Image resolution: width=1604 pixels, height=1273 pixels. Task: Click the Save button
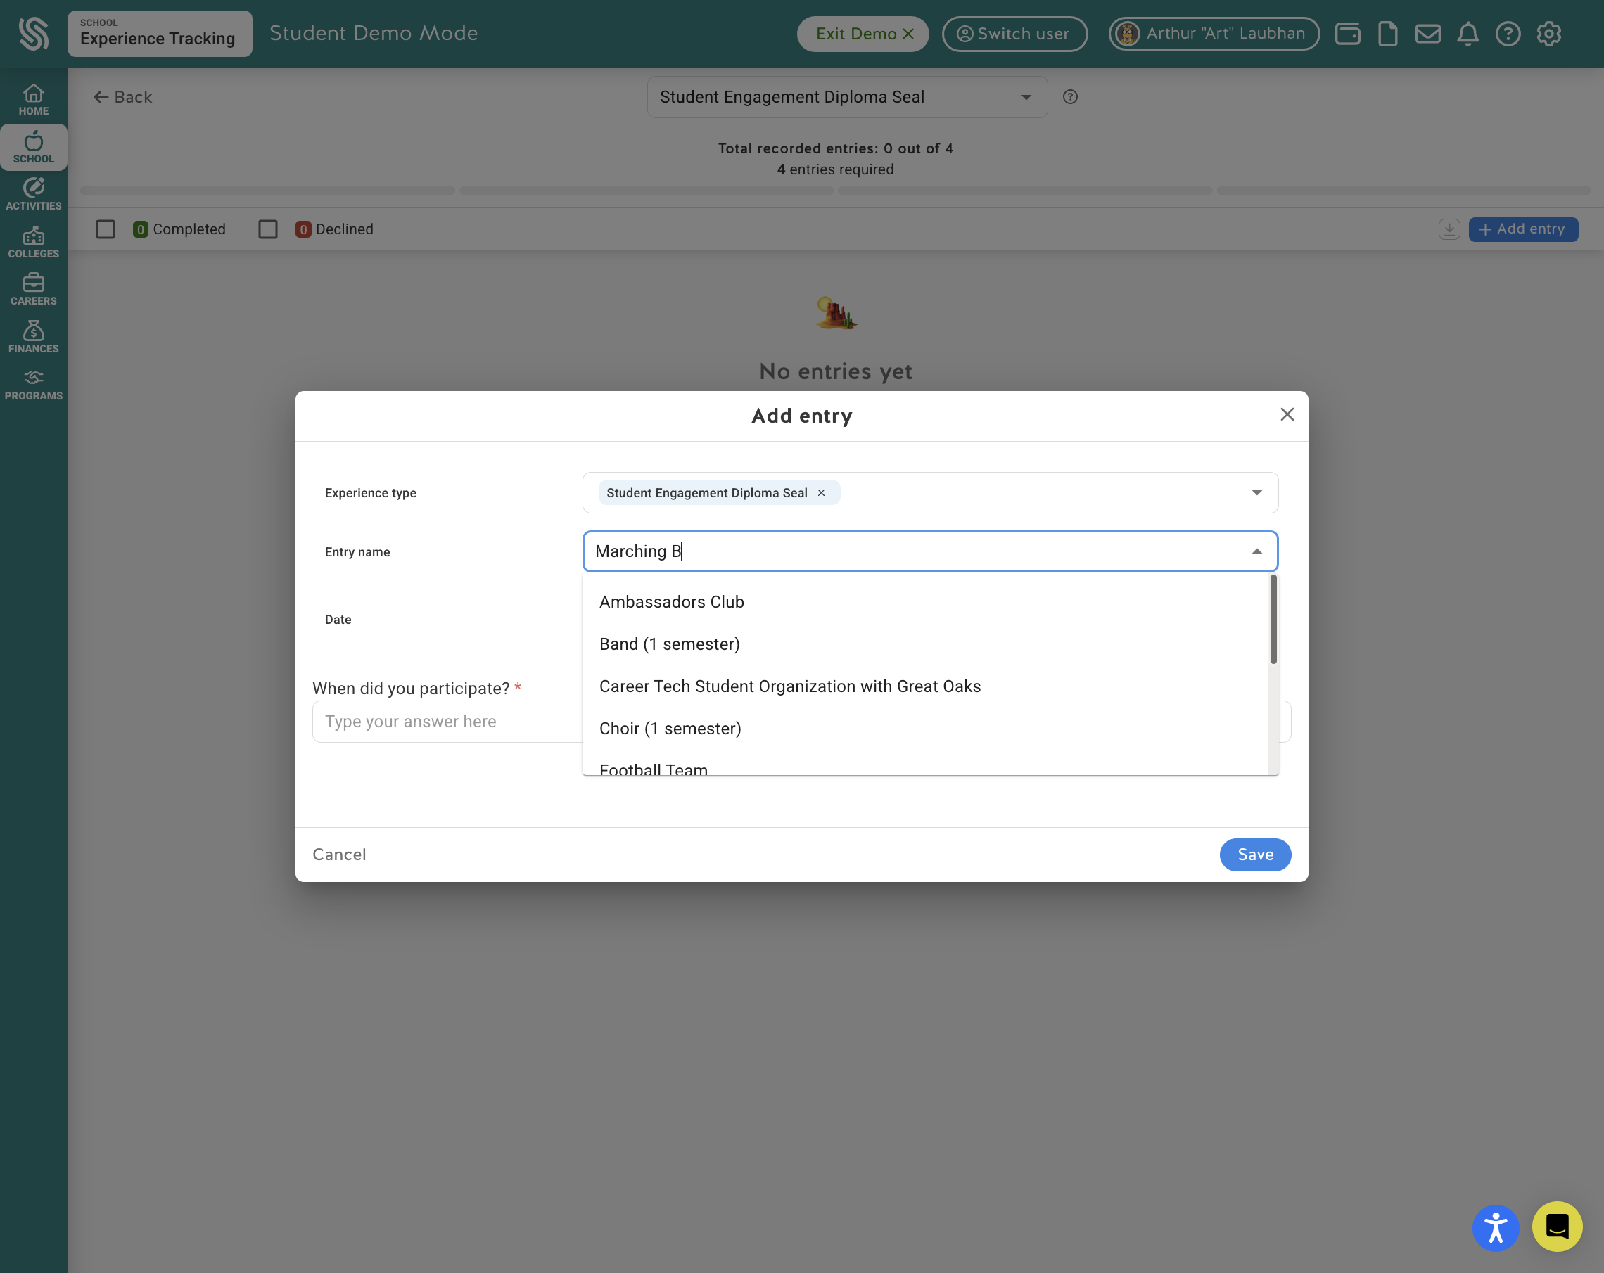pyautogui.click(x=1255, y=855)
